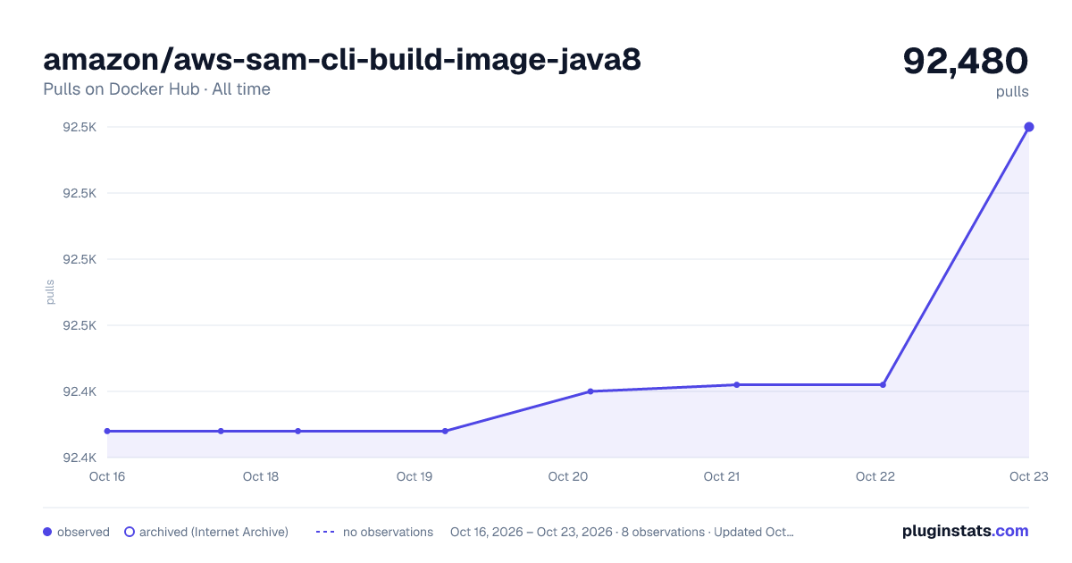Click the 'Oct 22' axis label
This screenshot has height=563, width=1072.
coord(875,476)
